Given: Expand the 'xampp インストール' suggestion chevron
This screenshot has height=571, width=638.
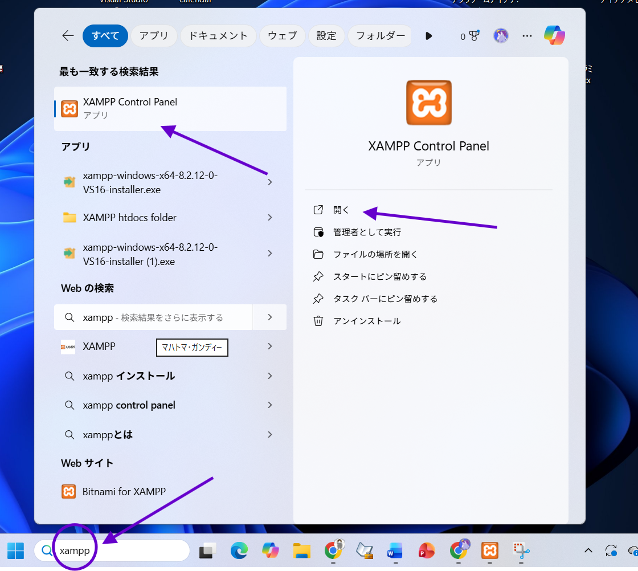Looking at the screenshot, I should (270, 376).
